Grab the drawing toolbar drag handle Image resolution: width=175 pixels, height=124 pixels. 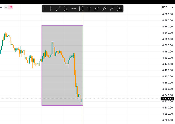(44, 8)
